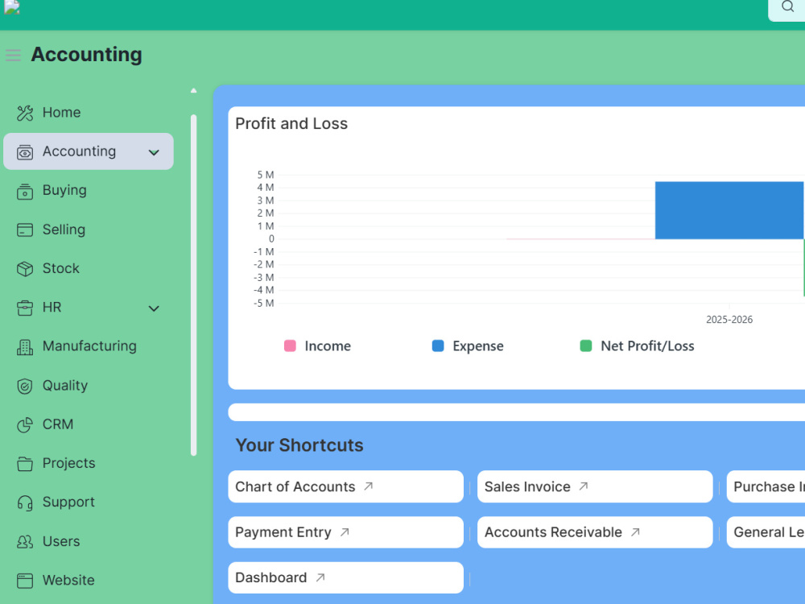Click the Users people icon

pyautogui.click(x=25, y=541)
